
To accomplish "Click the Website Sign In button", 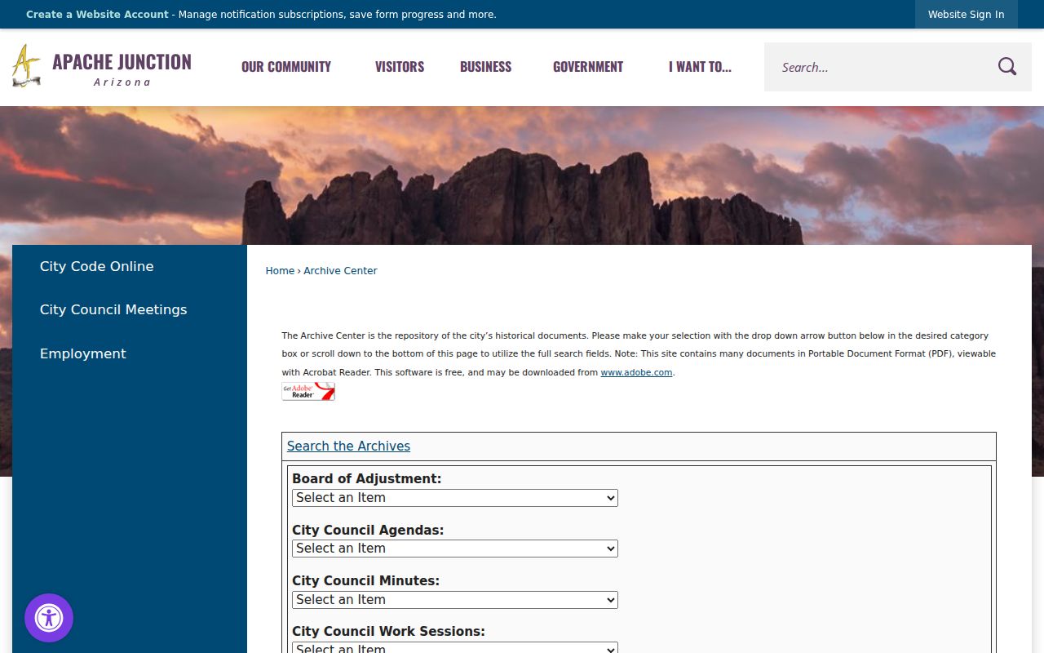I will point(966,14).
